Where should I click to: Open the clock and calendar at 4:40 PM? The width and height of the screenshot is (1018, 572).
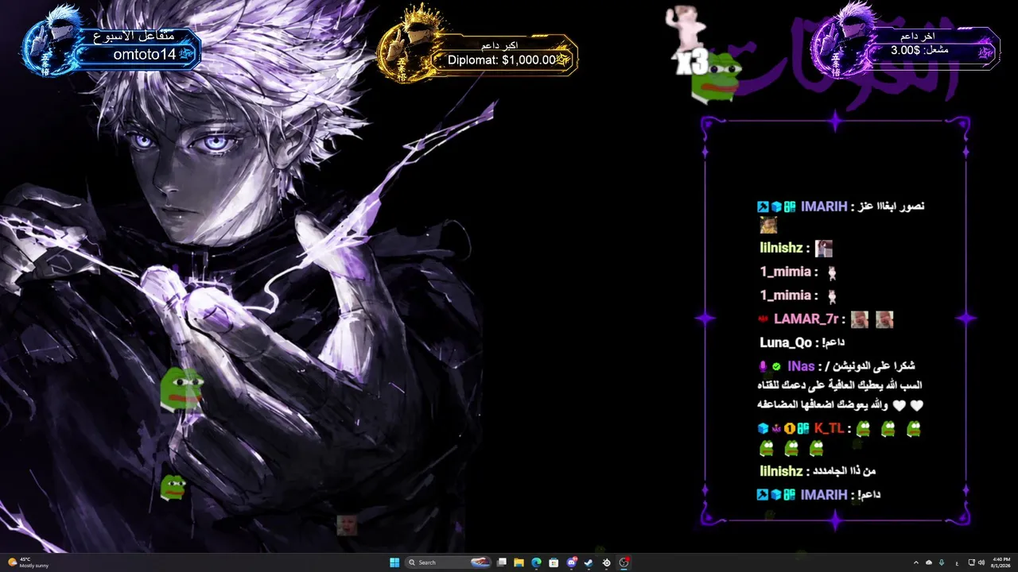click(x=1001, y=562)
